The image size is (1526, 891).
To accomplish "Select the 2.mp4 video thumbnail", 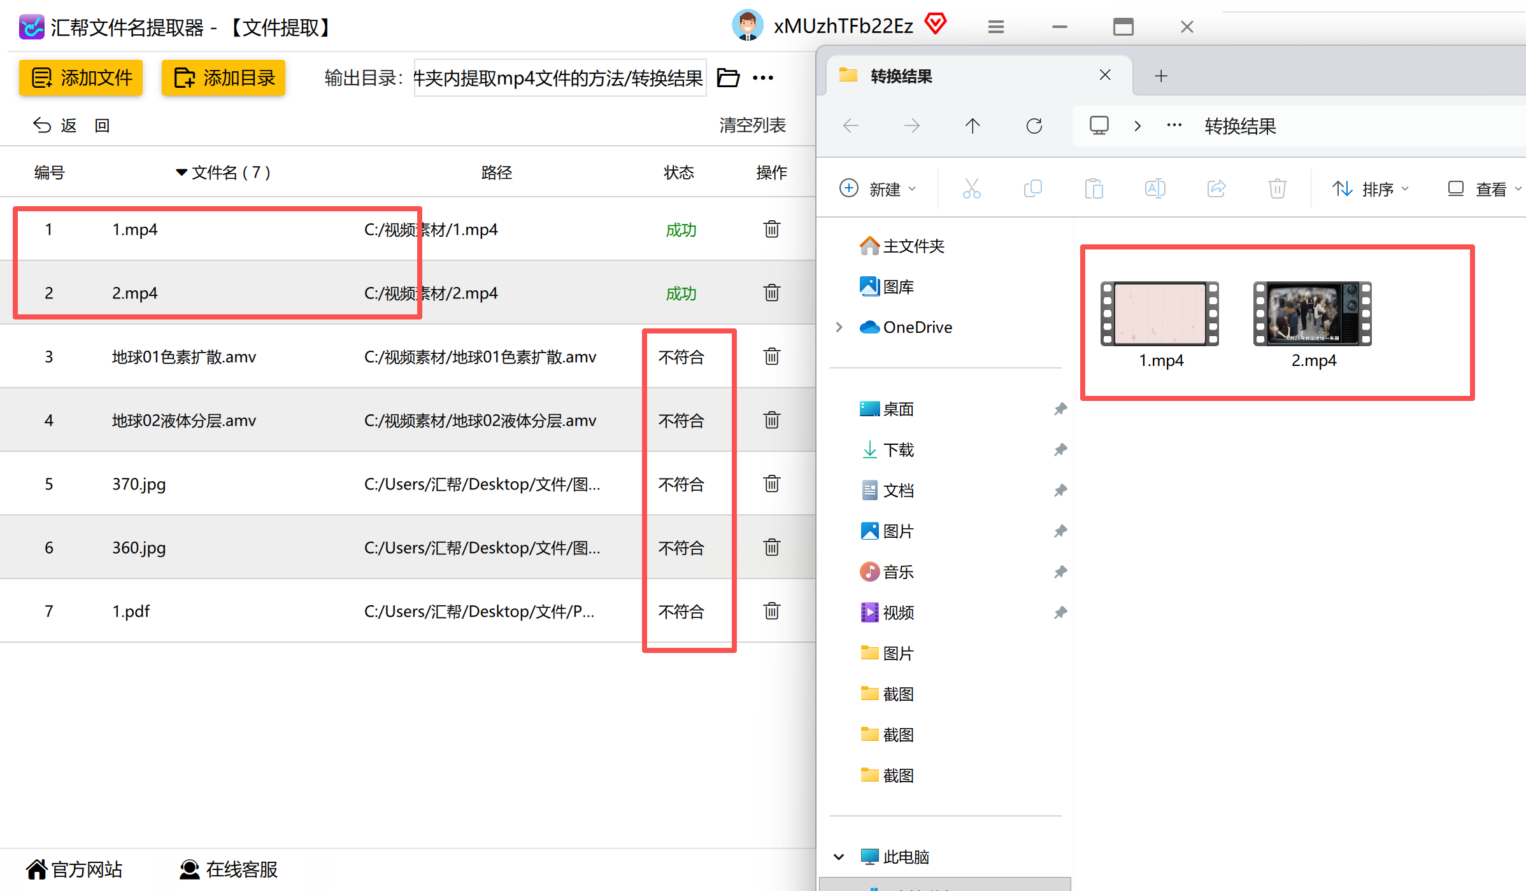I will 1312,314.
